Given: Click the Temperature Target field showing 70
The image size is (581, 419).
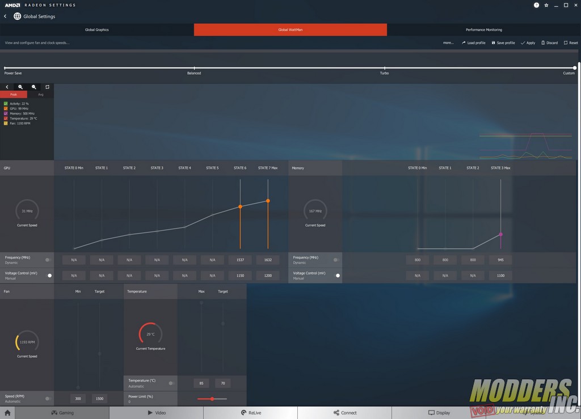Looking at the screenshot, I should tap(222, 383).
